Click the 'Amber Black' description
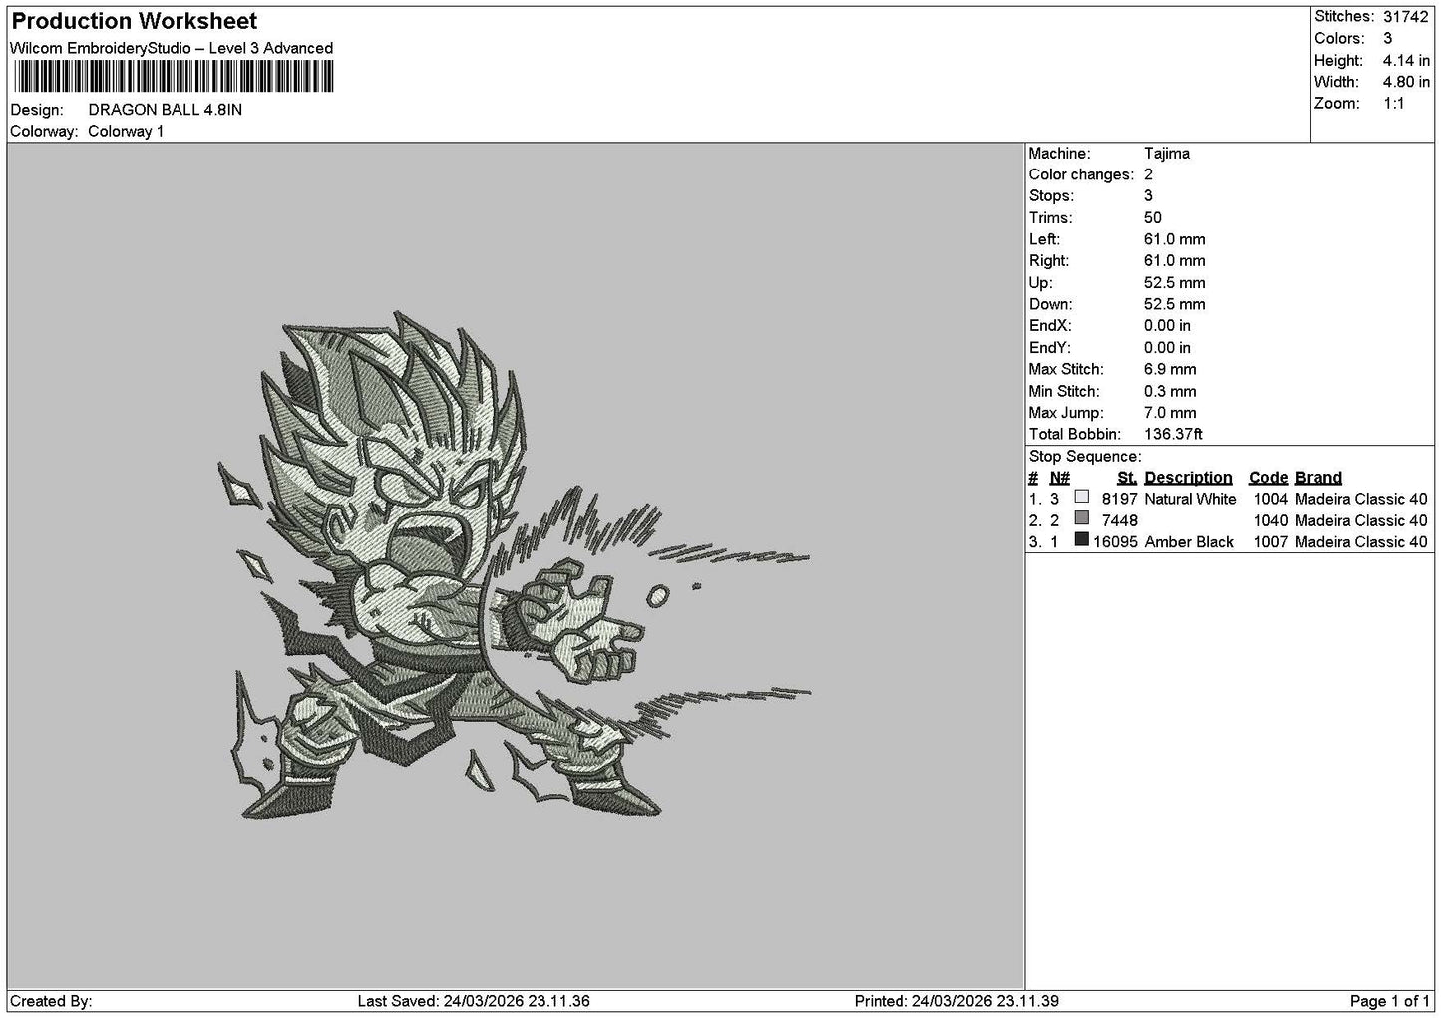 (1189, 542)
